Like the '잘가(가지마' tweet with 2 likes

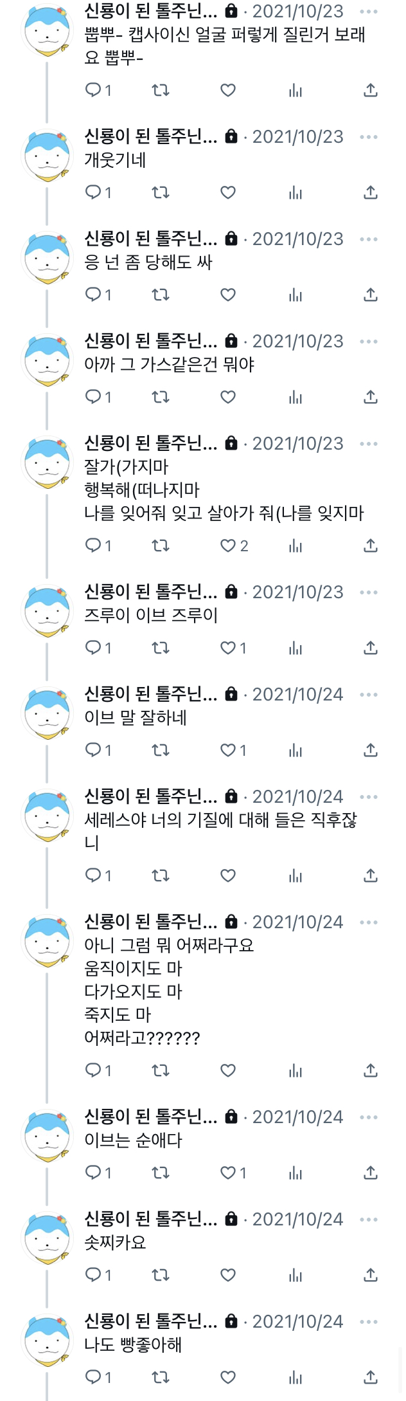pos(234,545)
